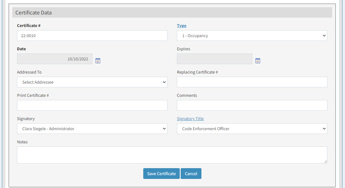Image resolution: width=345 pixels, height=188 pixels.
Task: Click the Expires label
Action: [183, 49]
